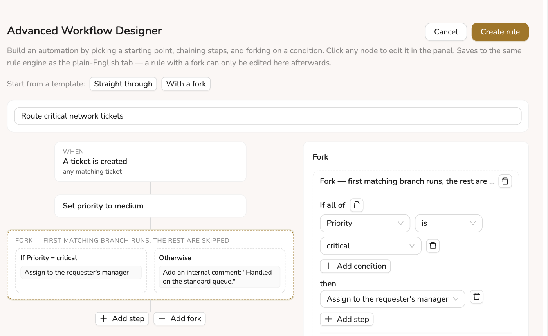Click the "then" label in the Fork panel
The width and height of the screenshot is (548, 336).
click(x=328, y=284)
